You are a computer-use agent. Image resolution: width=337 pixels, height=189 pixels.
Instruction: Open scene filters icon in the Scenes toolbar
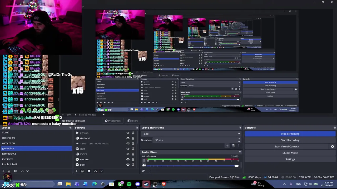click(x=15, y=171)
